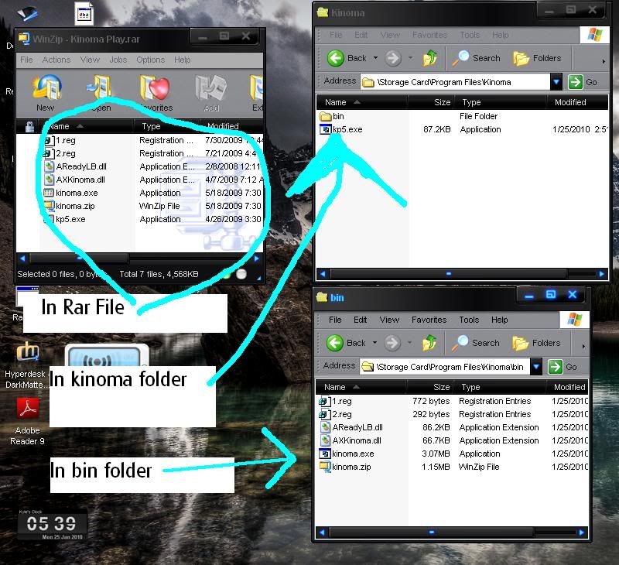Open the Back history dropdown arrow in Kinoma window
The image size is (619, 565).
click(x=376, y=58)
